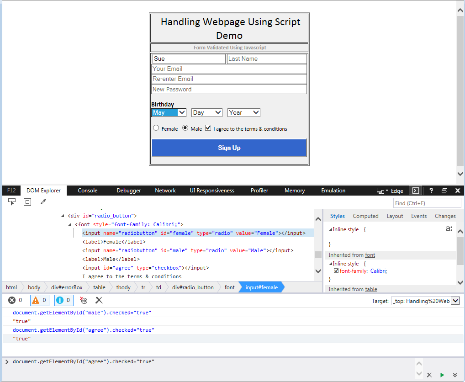Screen dimensions: 465x382
Task: Click the Last Name input field
Action: 267,59
